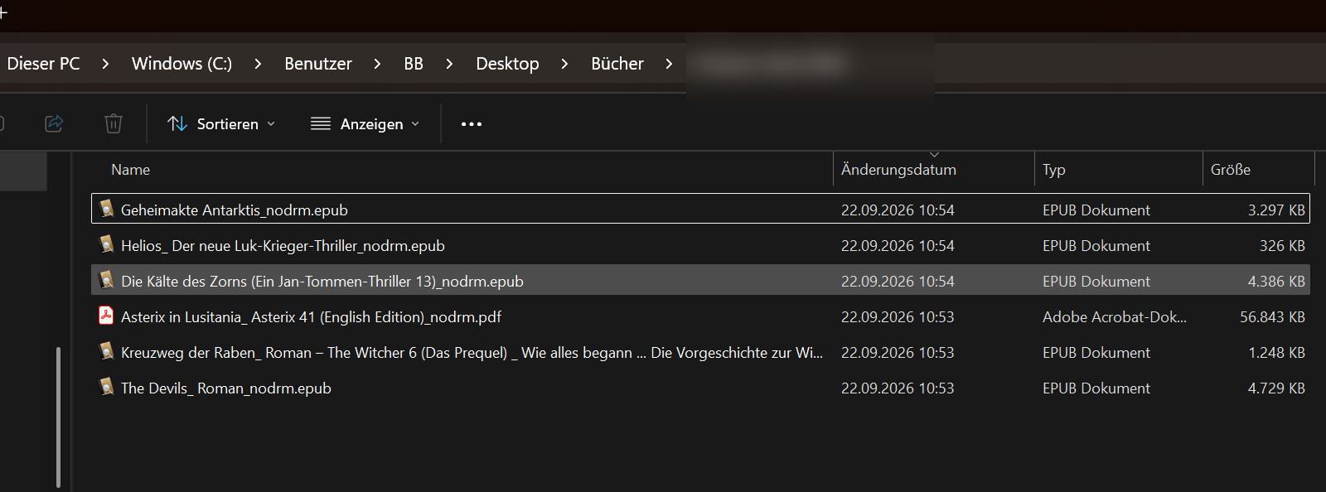The image size is (1326, 492).
Task: Expand chevron after BB
Action: tap(449, 64)
